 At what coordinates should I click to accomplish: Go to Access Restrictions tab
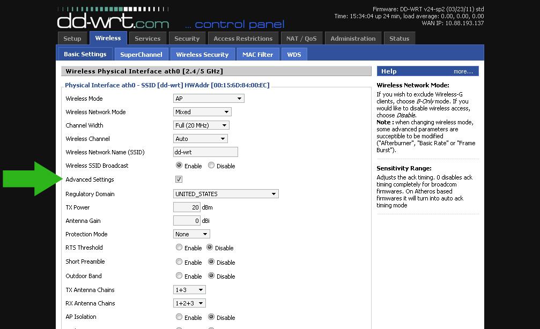click(x=243, y=39)
